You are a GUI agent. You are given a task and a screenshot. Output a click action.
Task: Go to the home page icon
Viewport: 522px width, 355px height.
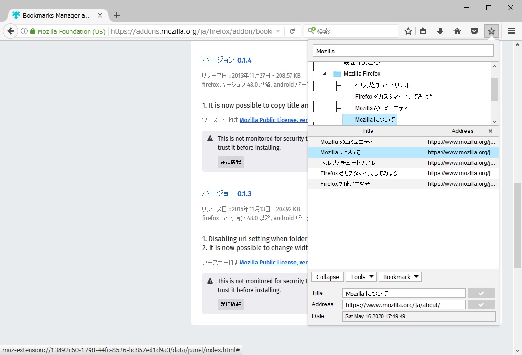click(x=457, y=31)
